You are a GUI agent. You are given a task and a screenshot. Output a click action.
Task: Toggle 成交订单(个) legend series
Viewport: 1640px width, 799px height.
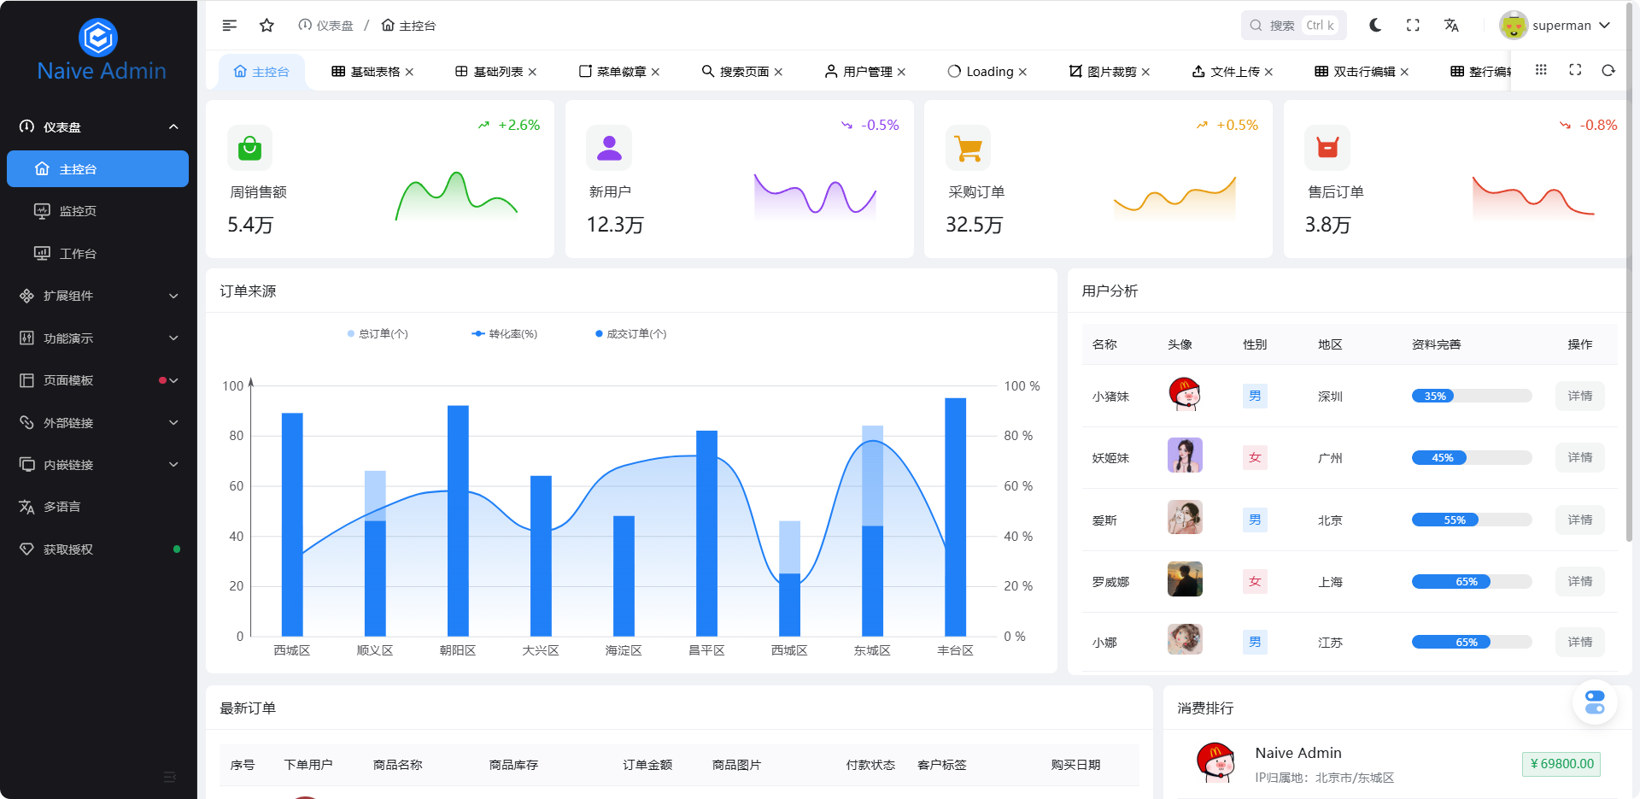tap(630, 334)
